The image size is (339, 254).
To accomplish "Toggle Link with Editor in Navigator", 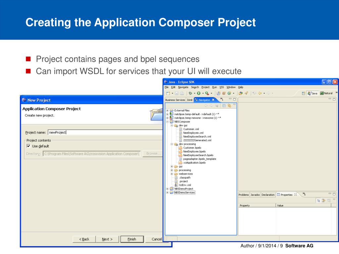I will pyautogui.click(x=229, y=106).
